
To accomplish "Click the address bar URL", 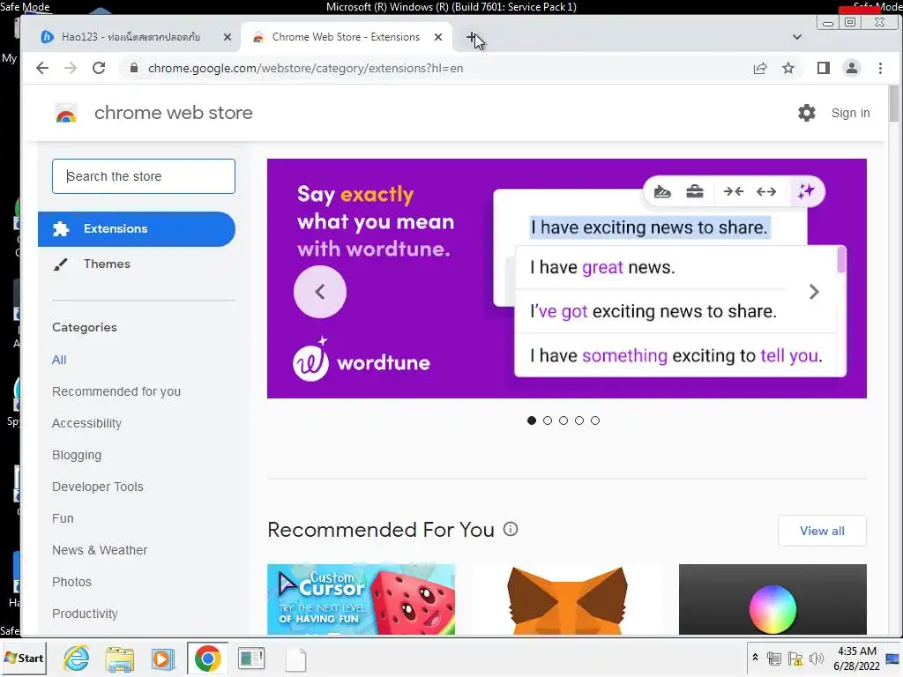I will tap(305, 68).
